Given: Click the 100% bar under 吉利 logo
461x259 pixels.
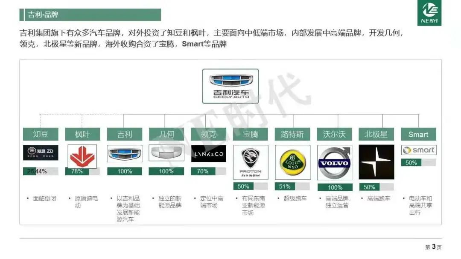Looking at the screenshot, I should [x=125, y=171].
